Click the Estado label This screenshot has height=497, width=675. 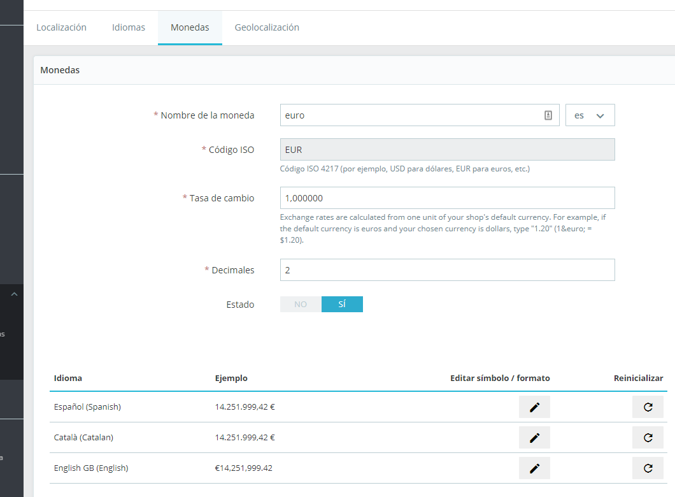tap(240, 305)
